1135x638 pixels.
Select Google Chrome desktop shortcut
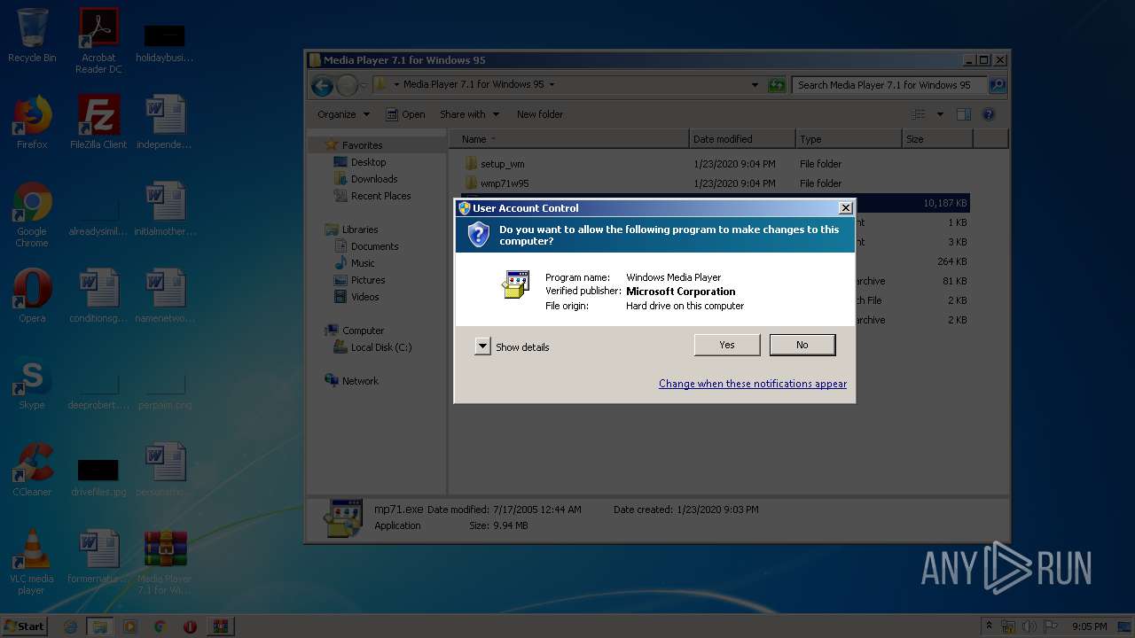[x=32, y=214]
